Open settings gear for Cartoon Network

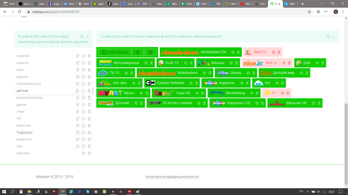click(x=191, y=83)
